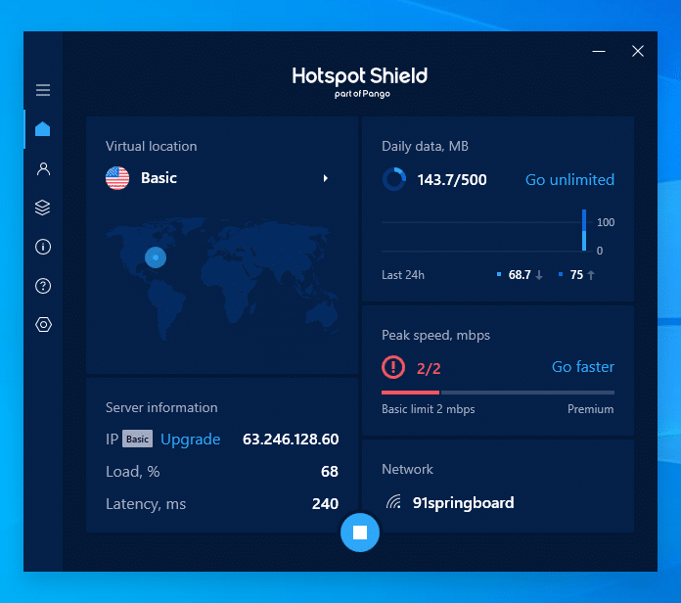Image resolution: width=681 pixels, height=603 pixels.
Task: Open the hamburger menu in sidebar
Action: tap(43, 90)
